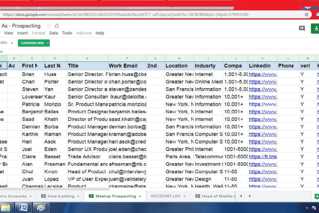Open Claire Besset's fr.linkedin link
The height and width of the screenshot is (213, 319).
(262, 157)
